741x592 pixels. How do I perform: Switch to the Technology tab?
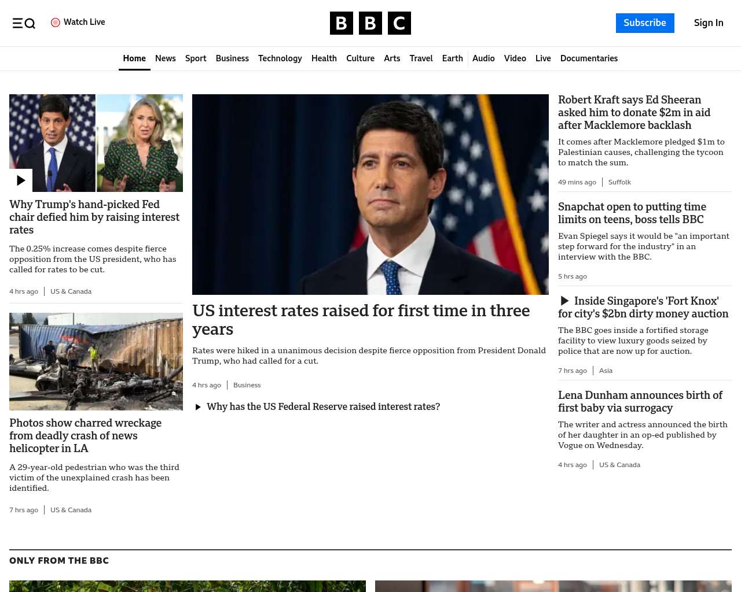tap(280, 58)
